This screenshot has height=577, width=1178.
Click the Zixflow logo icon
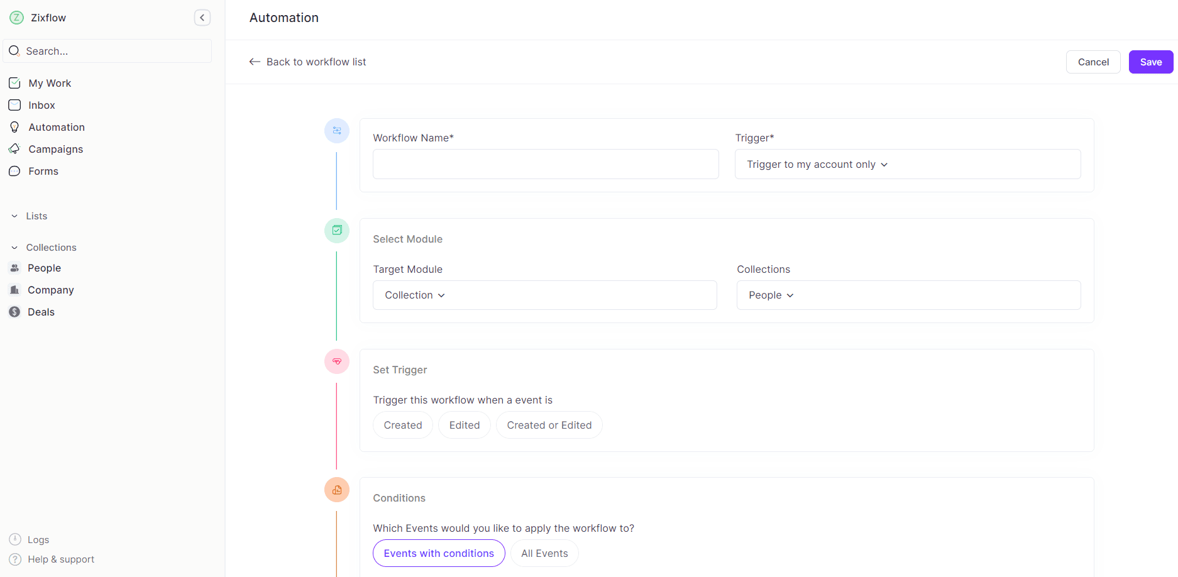click(16, 18)
